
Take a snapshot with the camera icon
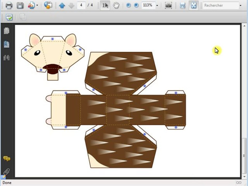click(x=168, y=5)
